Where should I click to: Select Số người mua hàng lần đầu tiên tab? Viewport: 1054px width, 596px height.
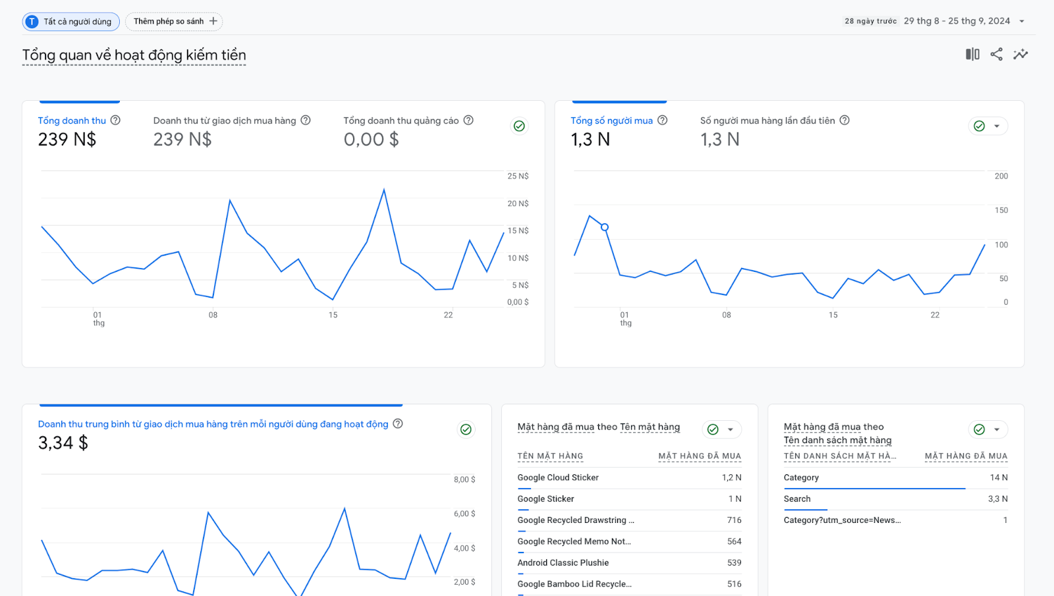pyautogui.click(x=775, y=130)
